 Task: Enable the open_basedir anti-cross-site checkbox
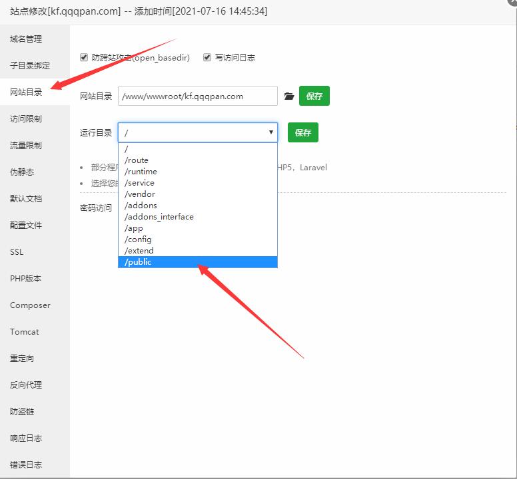pos(84,58)
